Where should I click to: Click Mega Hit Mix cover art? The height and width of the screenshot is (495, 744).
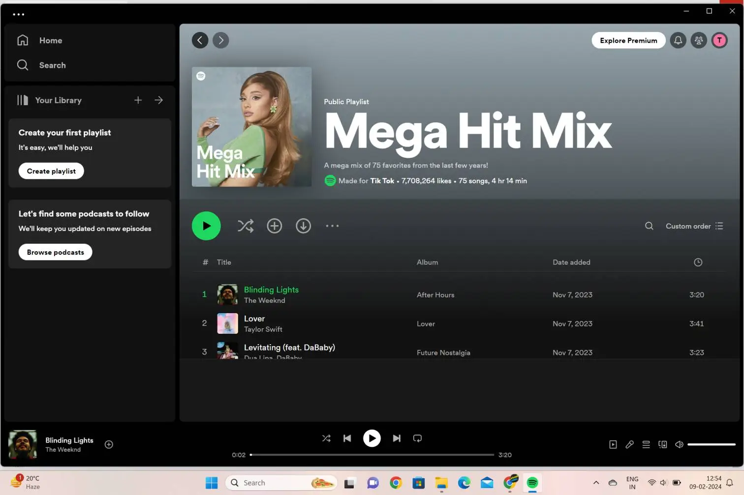coord(251,127)
